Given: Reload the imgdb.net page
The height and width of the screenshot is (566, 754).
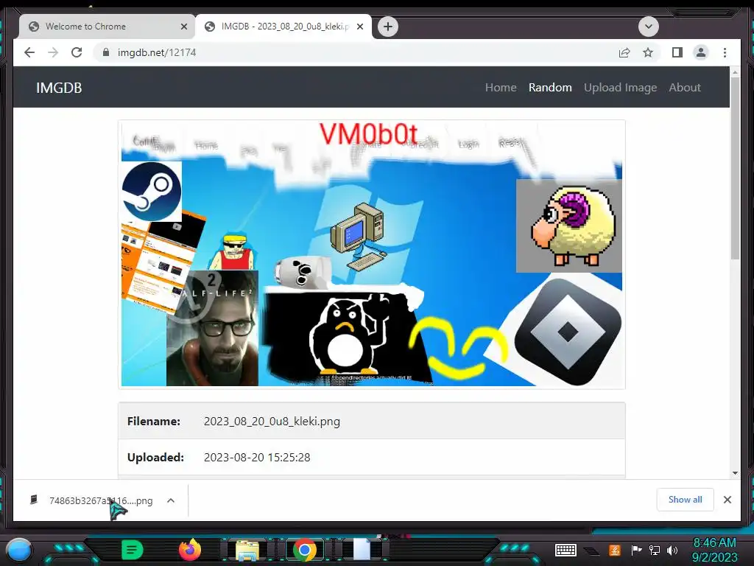Looking at the screenshot, I should tap(77, 52).
